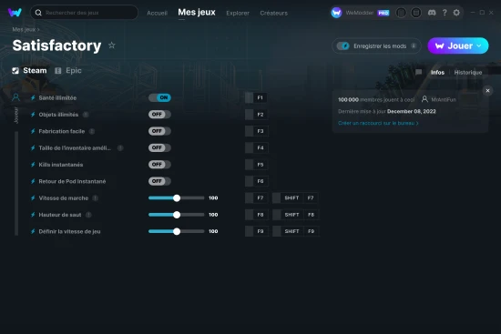Click the info icon next to Objets illimités

[86, 115]
